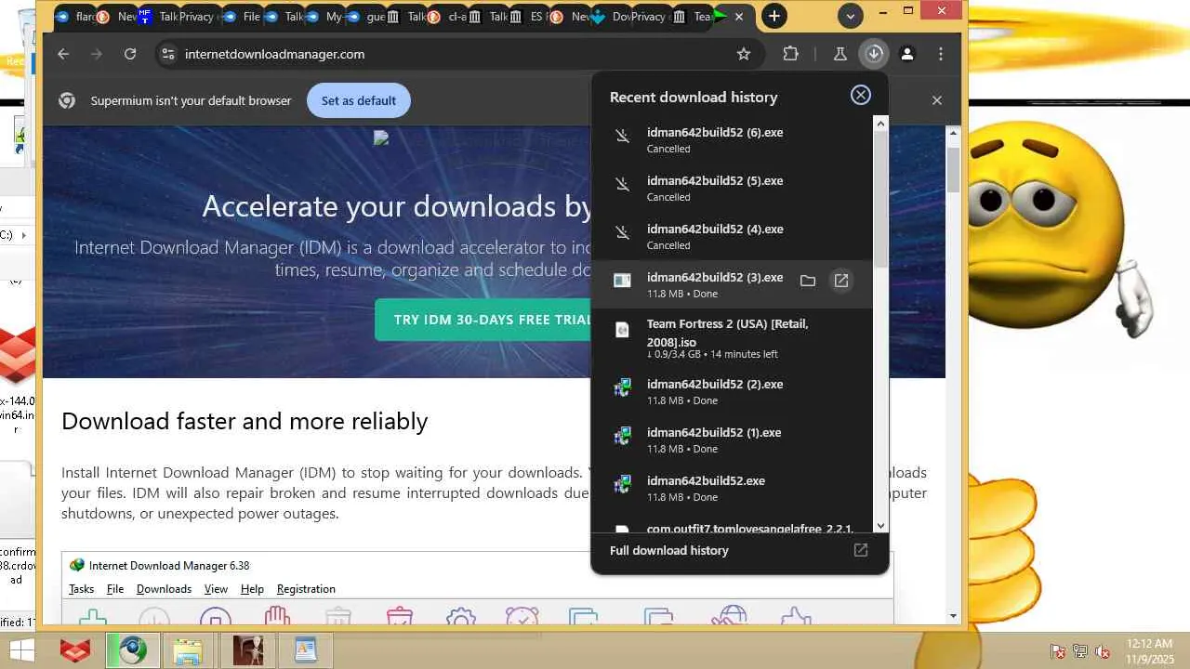
Task: Open the Windows Start button
Action: click(22, 650)
